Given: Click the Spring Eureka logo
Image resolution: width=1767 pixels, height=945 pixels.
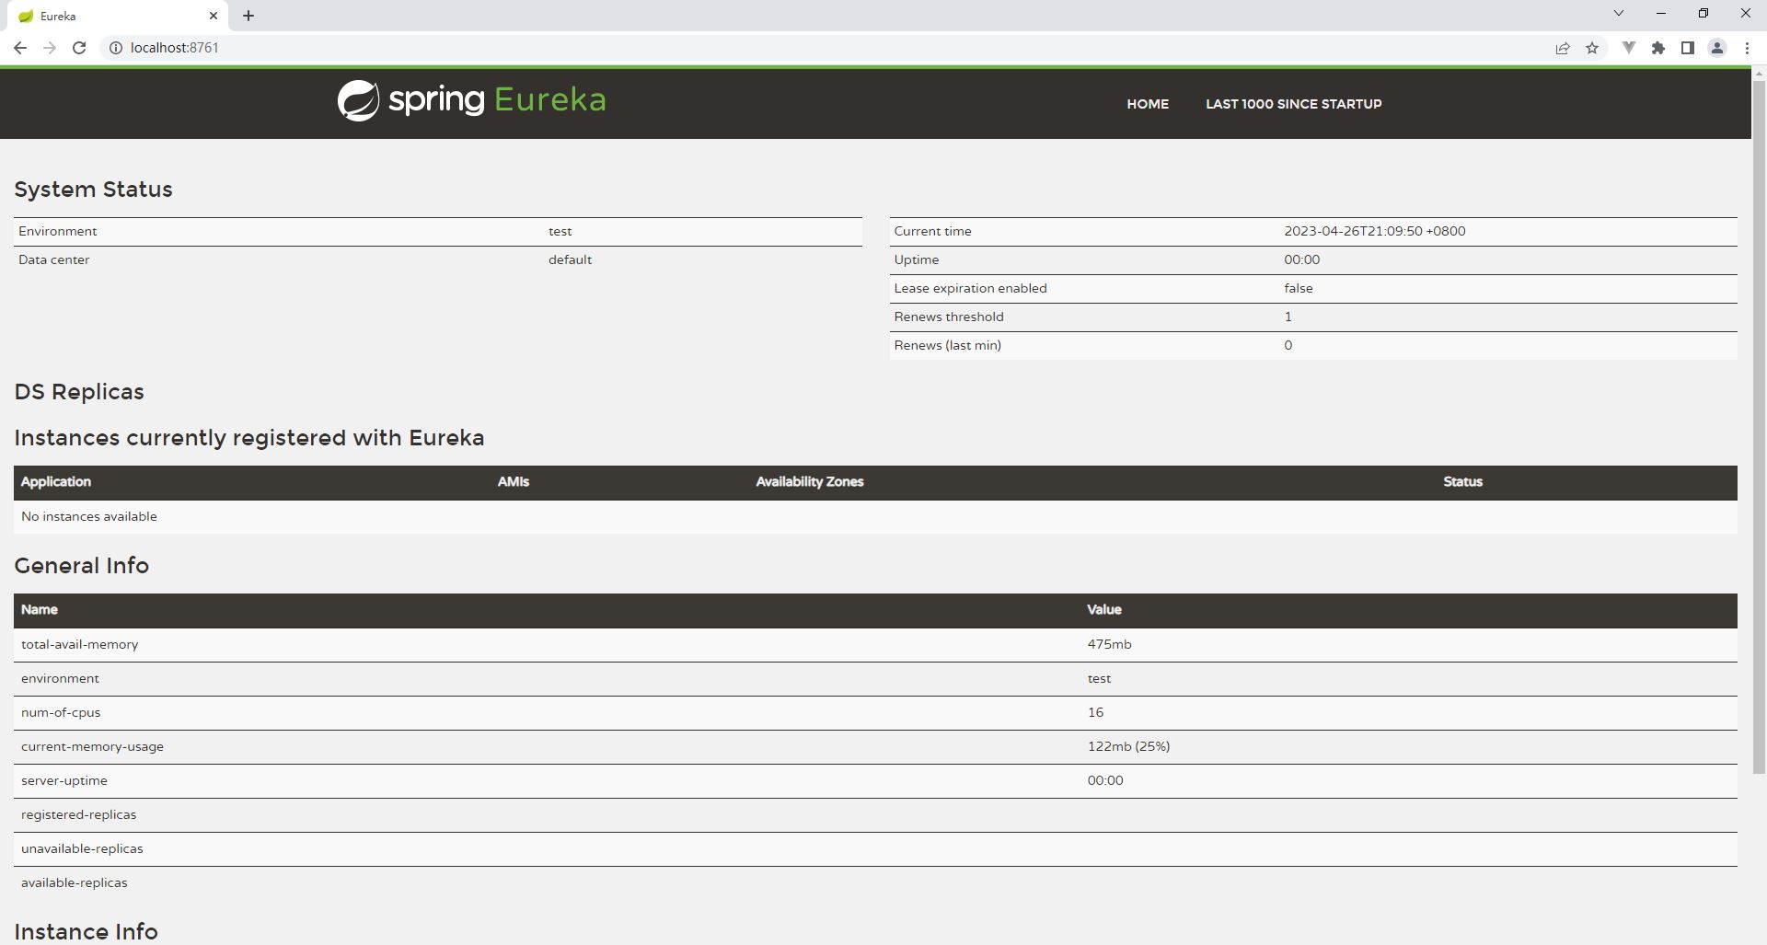Looking at the screenshot, I should pos(471,100).
